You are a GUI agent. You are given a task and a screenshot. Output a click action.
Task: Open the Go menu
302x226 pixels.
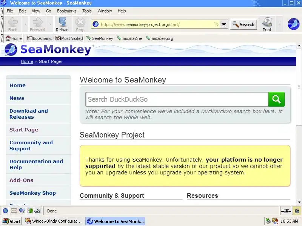49,11
